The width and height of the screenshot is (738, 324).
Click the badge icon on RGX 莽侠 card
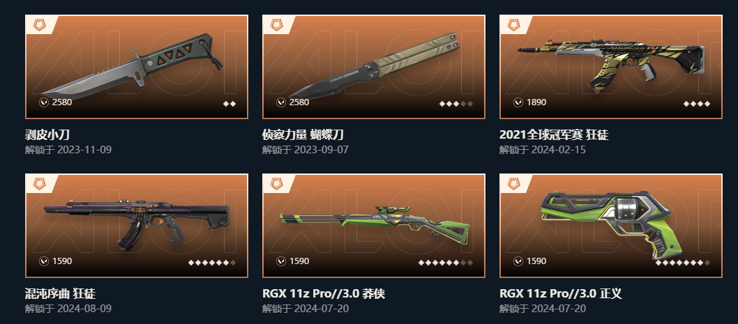pyautogui.click(x=277, y=184)
